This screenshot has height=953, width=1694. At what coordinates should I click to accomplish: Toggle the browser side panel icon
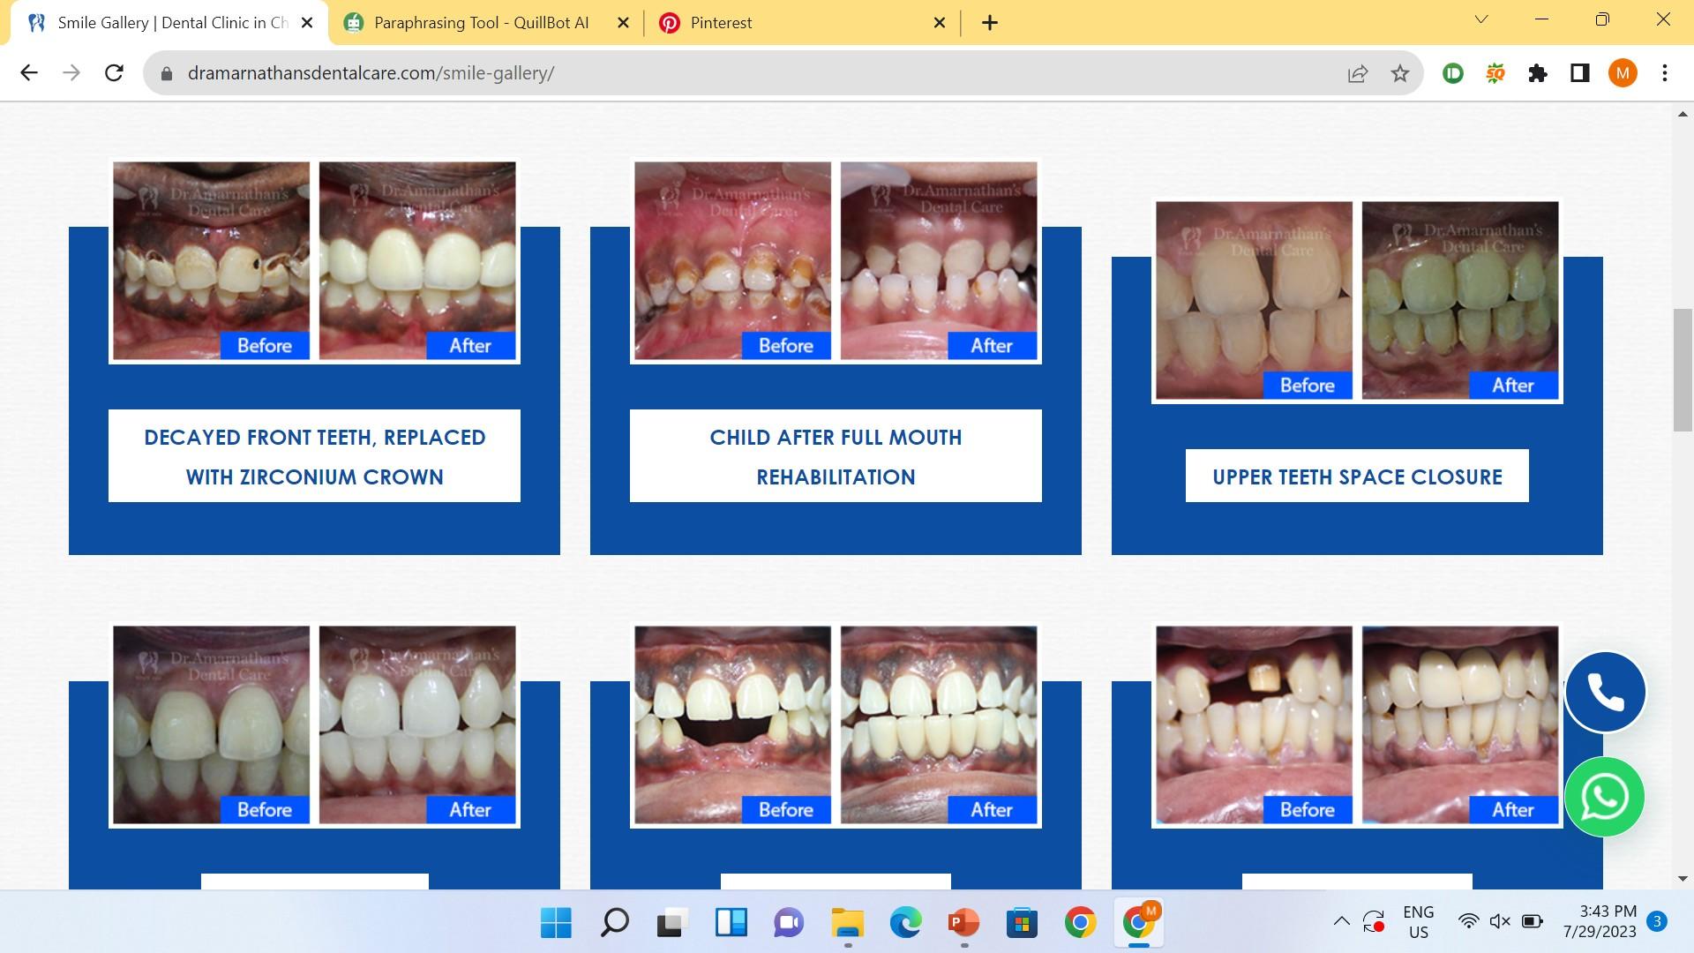click(x=1580, y=73)
